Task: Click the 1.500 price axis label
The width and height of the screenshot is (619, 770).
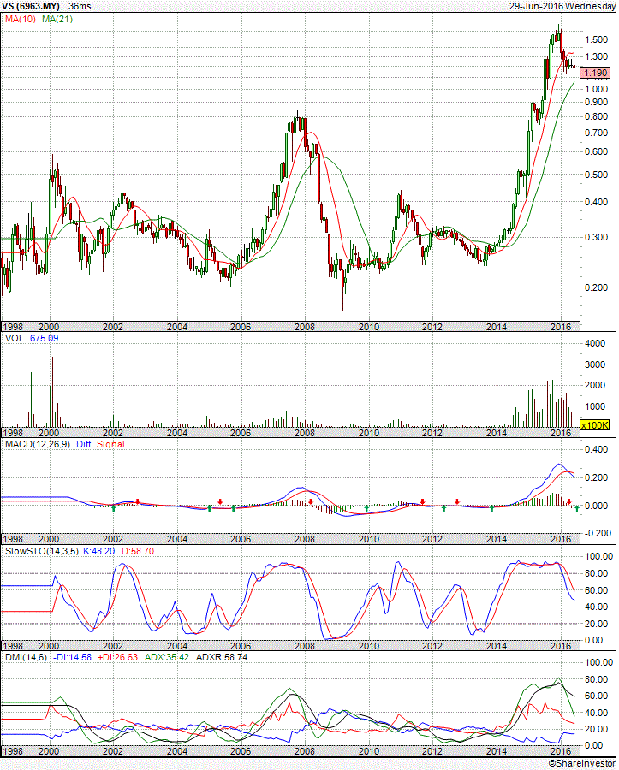Action: [x=597, y=39]
